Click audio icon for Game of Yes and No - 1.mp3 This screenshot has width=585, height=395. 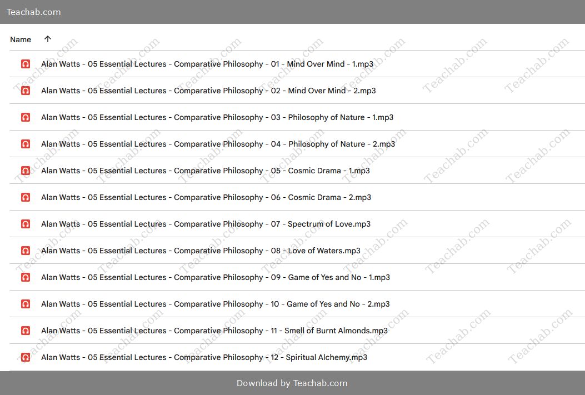pos(26,277)
